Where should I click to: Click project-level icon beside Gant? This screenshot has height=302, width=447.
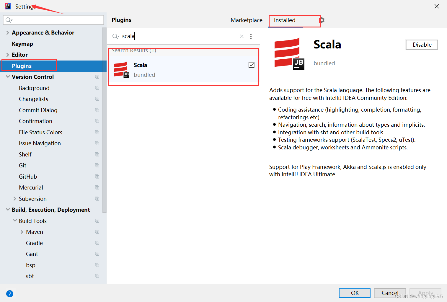coord(97,254)
